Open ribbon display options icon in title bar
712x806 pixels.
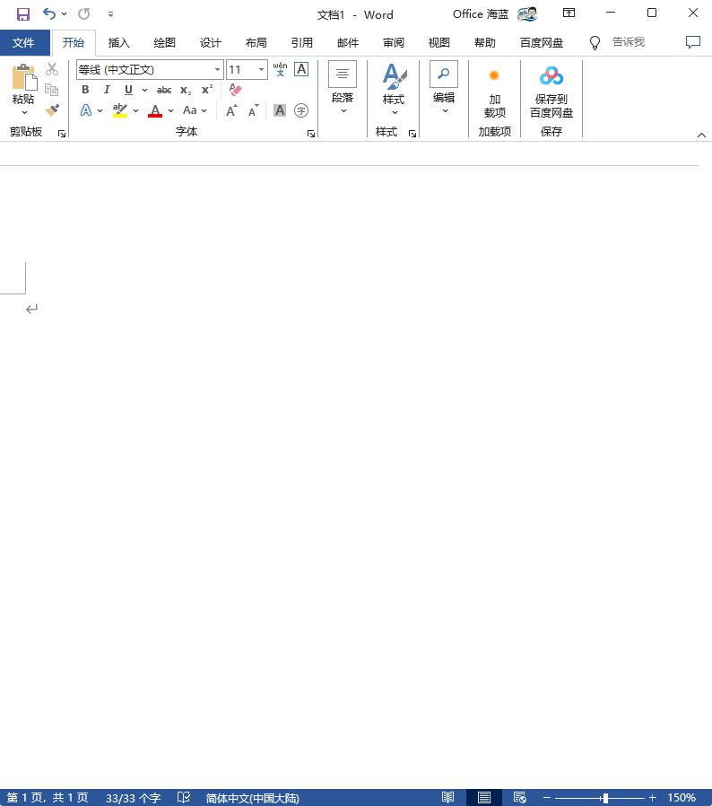pos(569,13)
